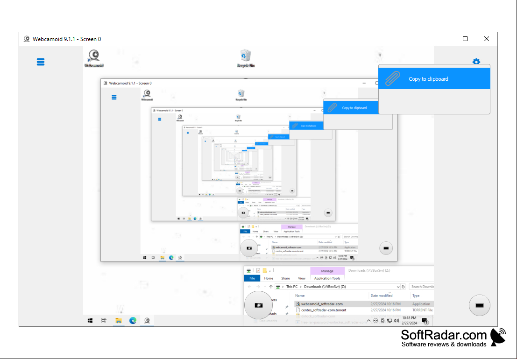Open the network icon in the bottom taskbar tray

coord(390,320)
